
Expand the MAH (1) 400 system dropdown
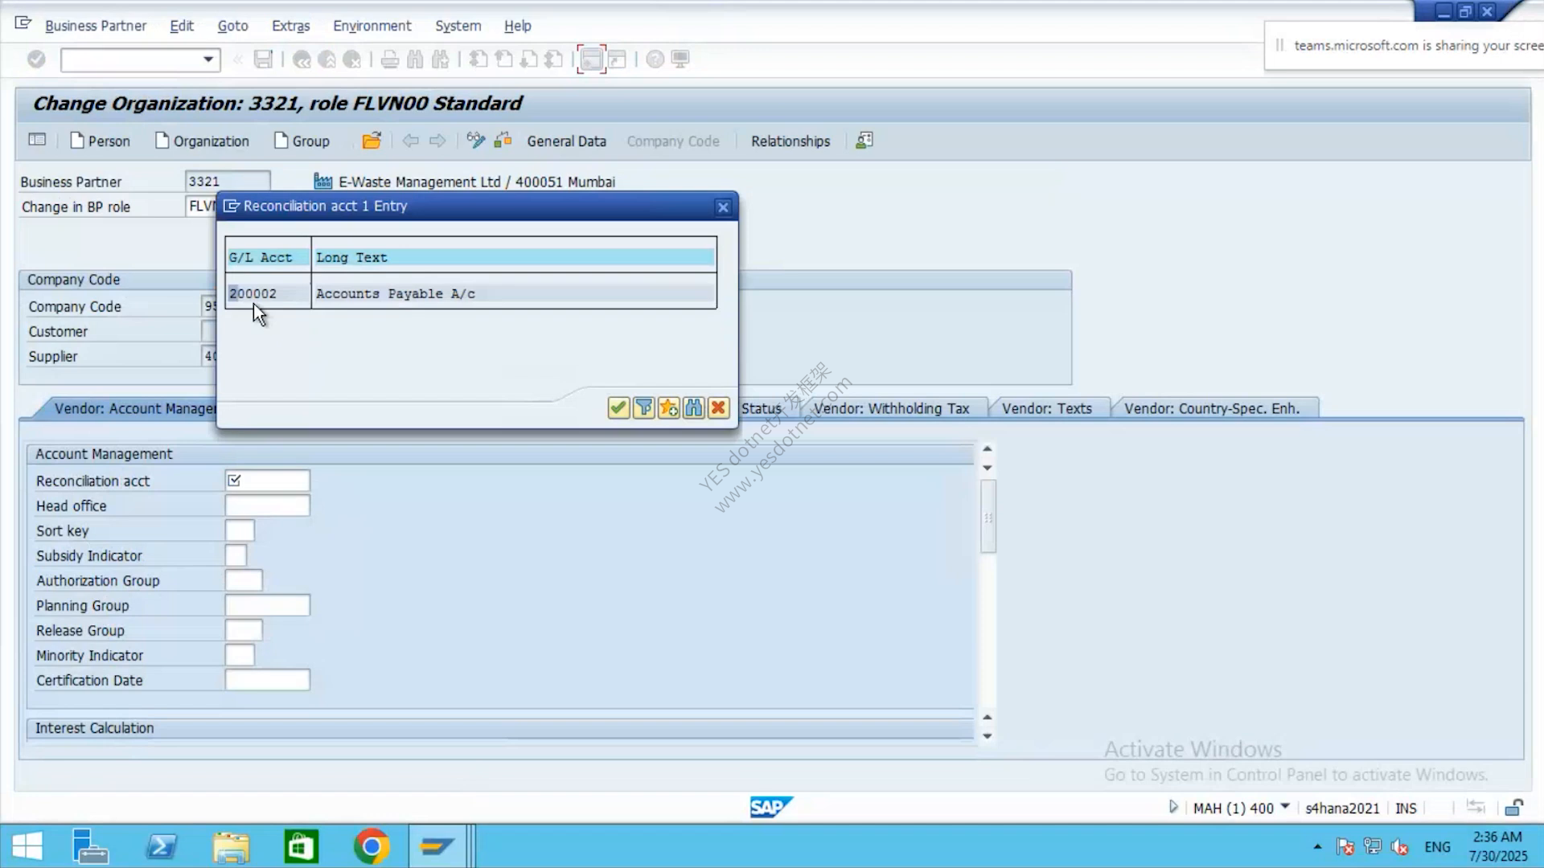coord(1285,807)
